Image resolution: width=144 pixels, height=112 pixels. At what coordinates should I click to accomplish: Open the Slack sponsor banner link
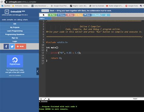click(x=81, y=11)
